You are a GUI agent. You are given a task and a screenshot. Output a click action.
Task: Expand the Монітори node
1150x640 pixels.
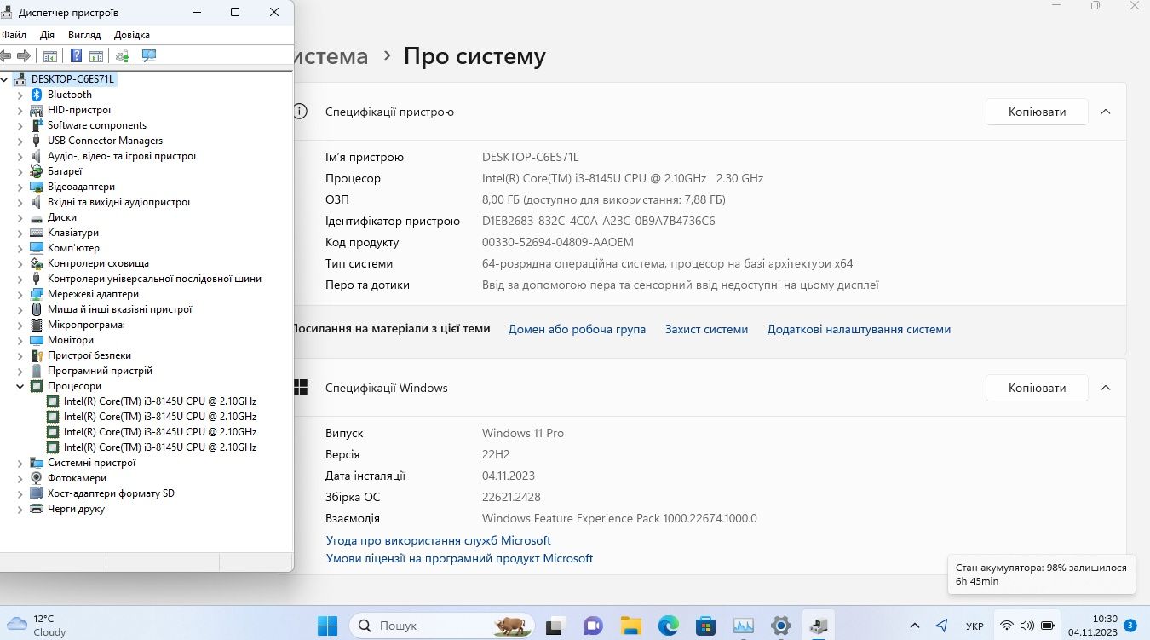[x=20, y=340]
